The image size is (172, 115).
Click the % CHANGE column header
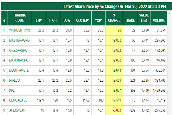pos(114,18)
